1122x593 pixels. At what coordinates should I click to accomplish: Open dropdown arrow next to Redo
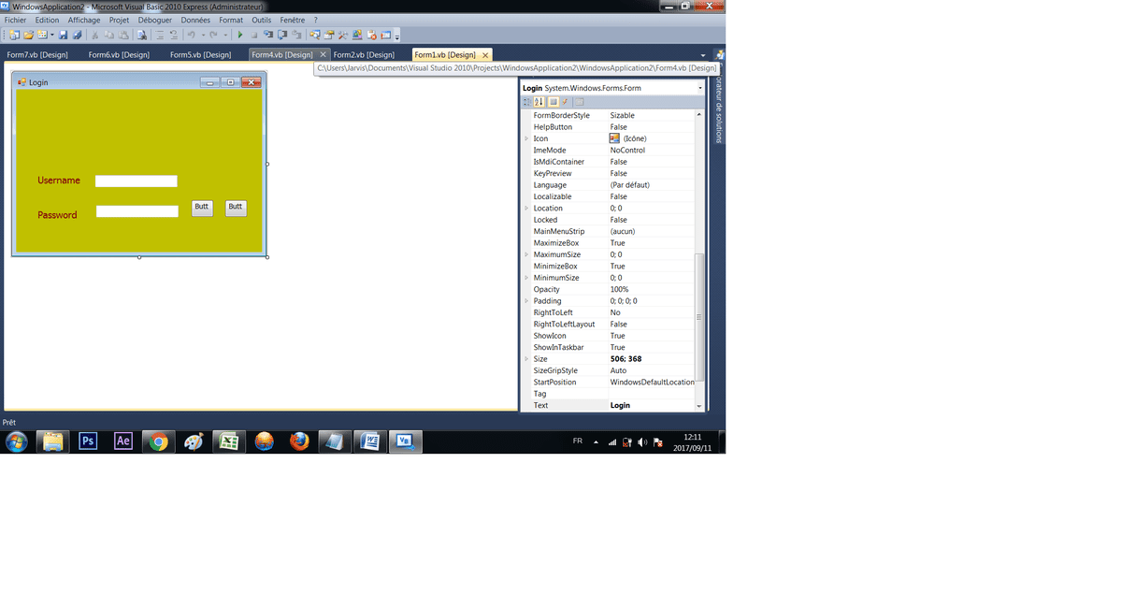pos(225,35)
